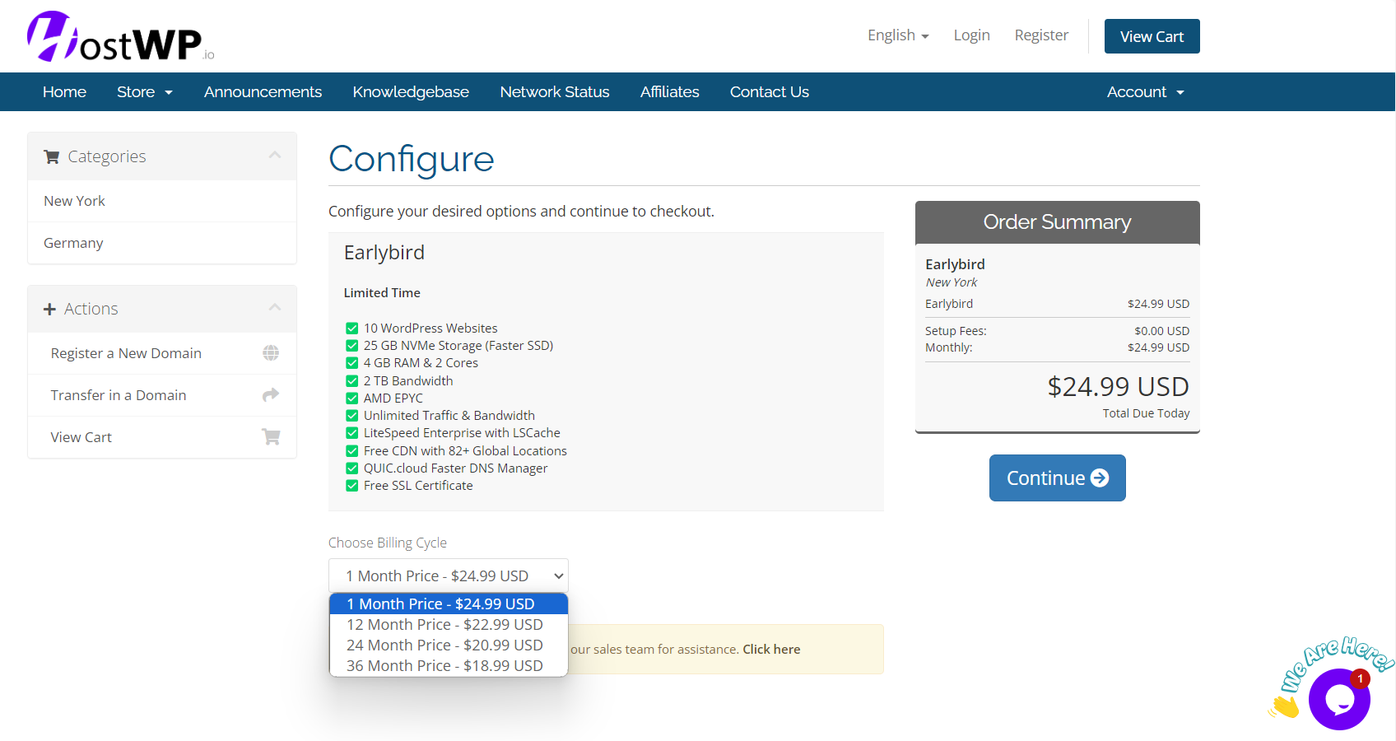Collapse the Categories panel using its chevron
This screenshot has height=741, width=1396.
click(275, 154)
